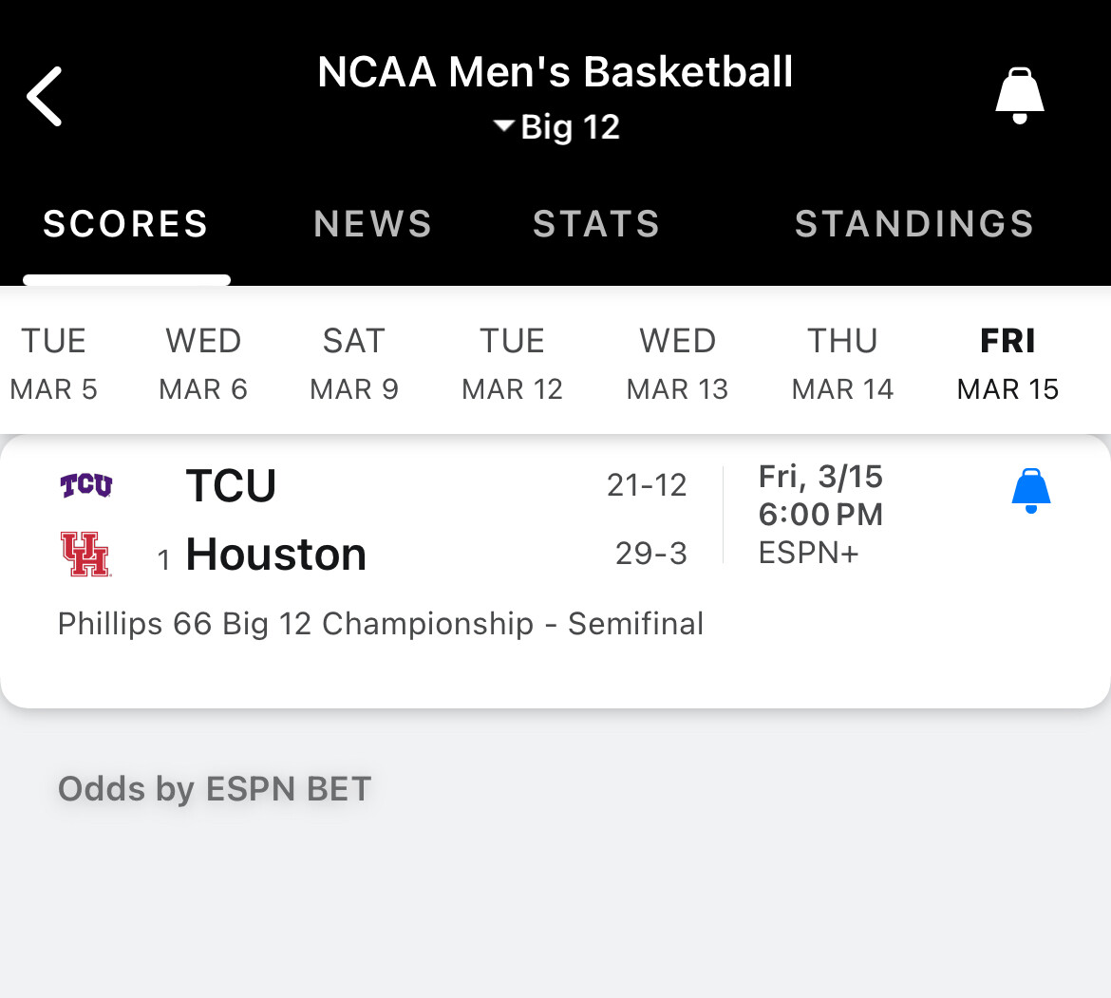
Task: Open the Houston team name
Action: (275, 555)
